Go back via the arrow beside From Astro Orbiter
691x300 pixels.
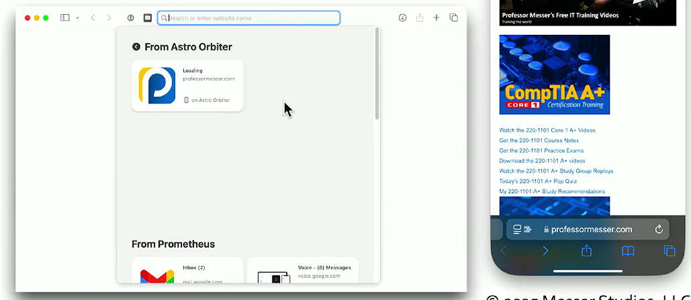click(136, 47)
